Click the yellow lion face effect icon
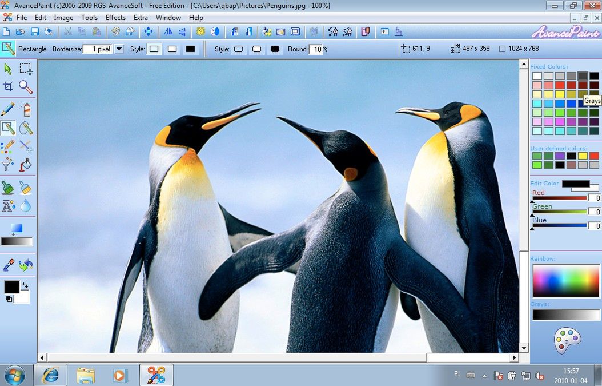The height and width of the screenshot is (386, 602). click(x=201, y=32)
